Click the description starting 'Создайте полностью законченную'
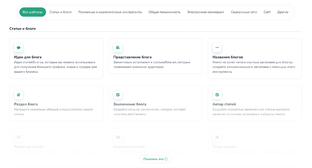 (x=251, y=112)
